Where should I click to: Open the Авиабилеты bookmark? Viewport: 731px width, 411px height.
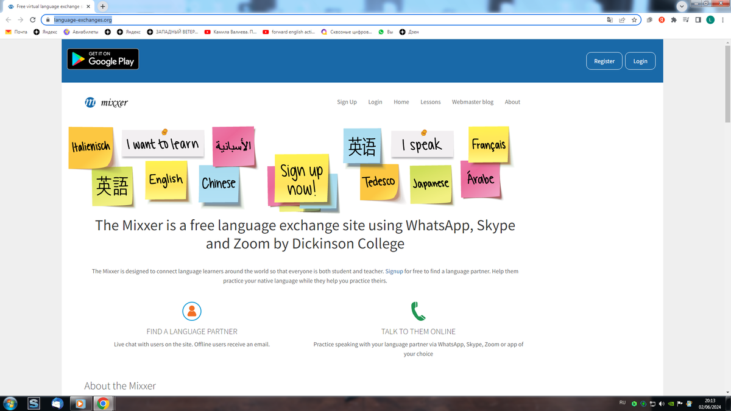click(x=81, y=32)
